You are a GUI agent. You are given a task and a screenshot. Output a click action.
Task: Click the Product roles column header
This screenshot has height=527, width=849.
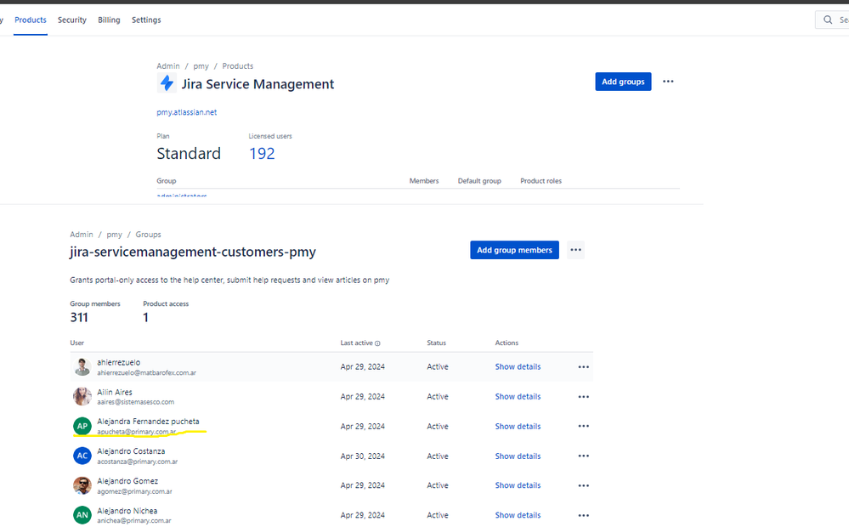(541, 181)
